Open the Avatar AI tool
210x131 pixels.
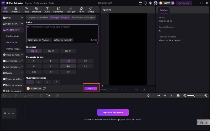click(x=16, y=10)
